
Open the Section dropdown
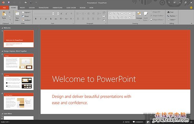click(x=27, y=20)
